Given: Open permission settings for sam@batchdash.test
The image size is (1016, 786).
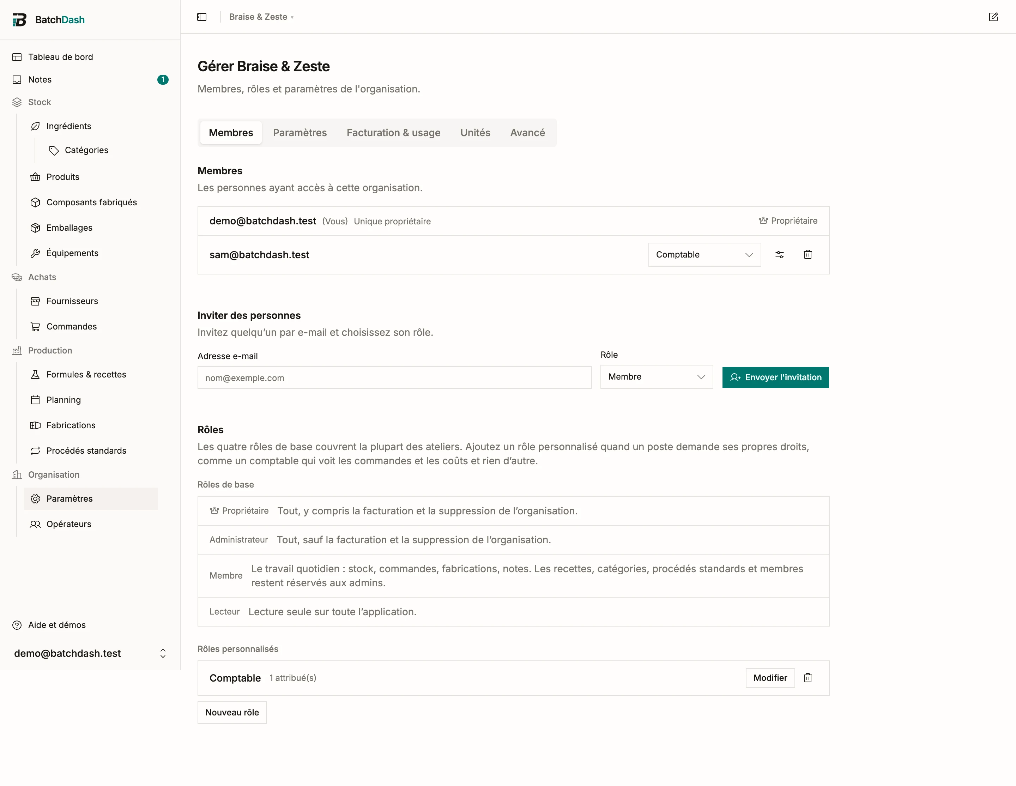Looking at the screenshot, I should pyautogui.click(x=779, y=254).
